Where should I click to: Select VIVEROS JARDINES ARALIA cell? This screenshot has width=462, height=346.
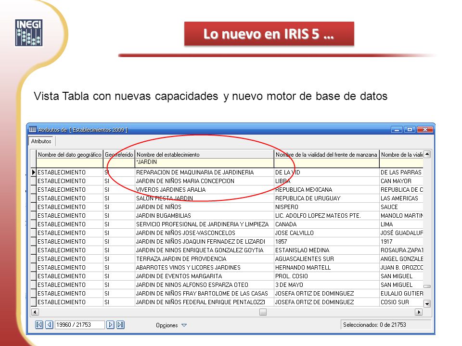pyautogui.click(x=204, y=189)
